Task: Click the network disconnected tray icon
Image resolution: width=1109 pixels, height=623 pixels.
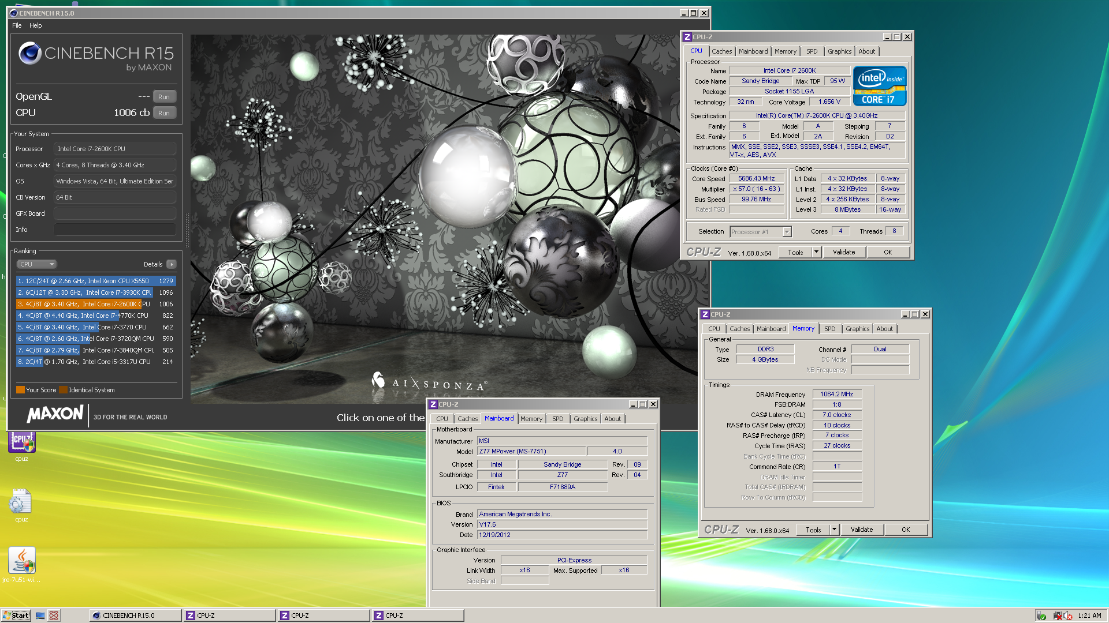Action: 1057,616
